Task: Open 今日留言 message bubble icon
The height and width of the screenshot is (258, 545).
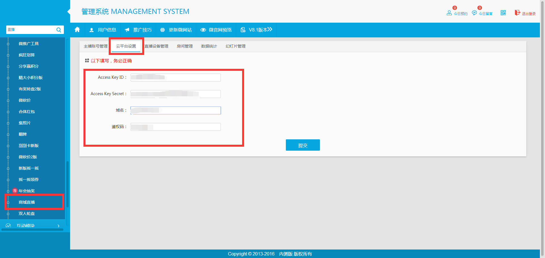Action: click(x=474, y=13)
